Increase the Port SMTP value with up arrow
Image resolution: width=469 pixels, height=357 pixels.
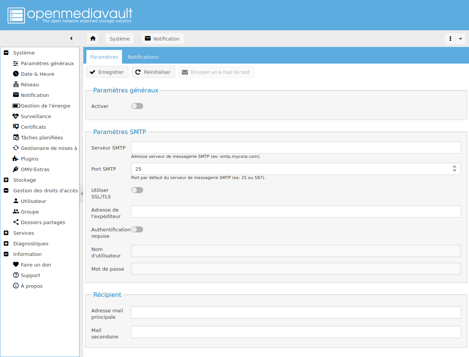pyautogui.click(x=454, y=166)
